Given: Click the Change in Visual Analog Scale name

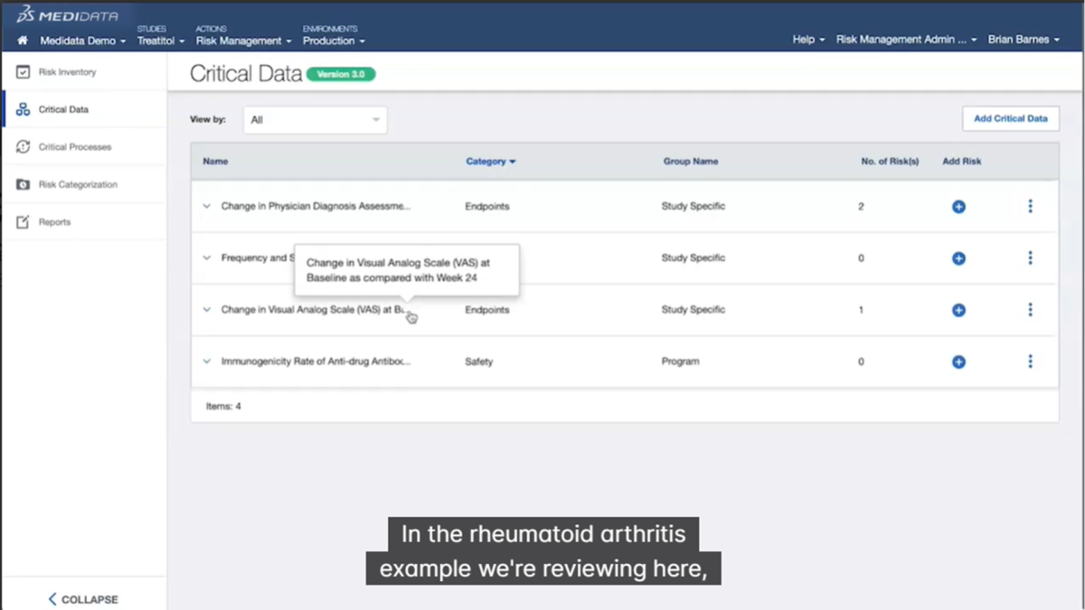Looking at the screenshot, I should point(314,310).
